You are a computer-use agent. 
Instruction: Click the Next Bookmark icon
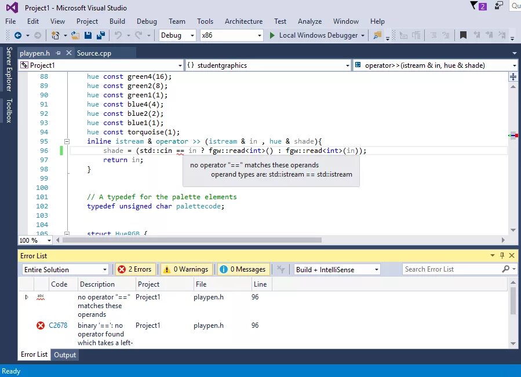coord(489,35)
